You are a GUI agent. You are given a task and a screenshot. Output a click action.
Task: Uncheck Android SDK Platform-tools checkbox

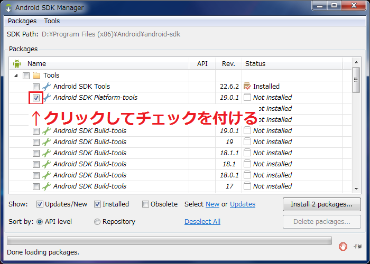[x=36, y=98]
